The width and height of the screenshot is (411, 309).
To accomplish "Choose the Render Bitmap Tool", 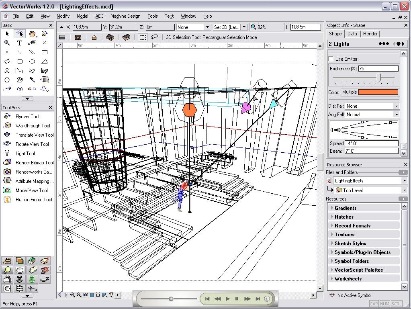I will pyautogui.click(x=34, y=163).
